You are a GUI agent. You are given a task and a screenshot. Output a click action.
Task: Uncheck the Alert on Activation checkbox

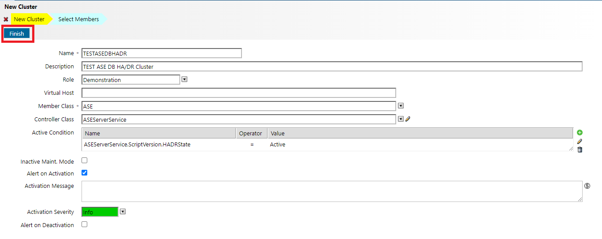(x=85, y=173)
